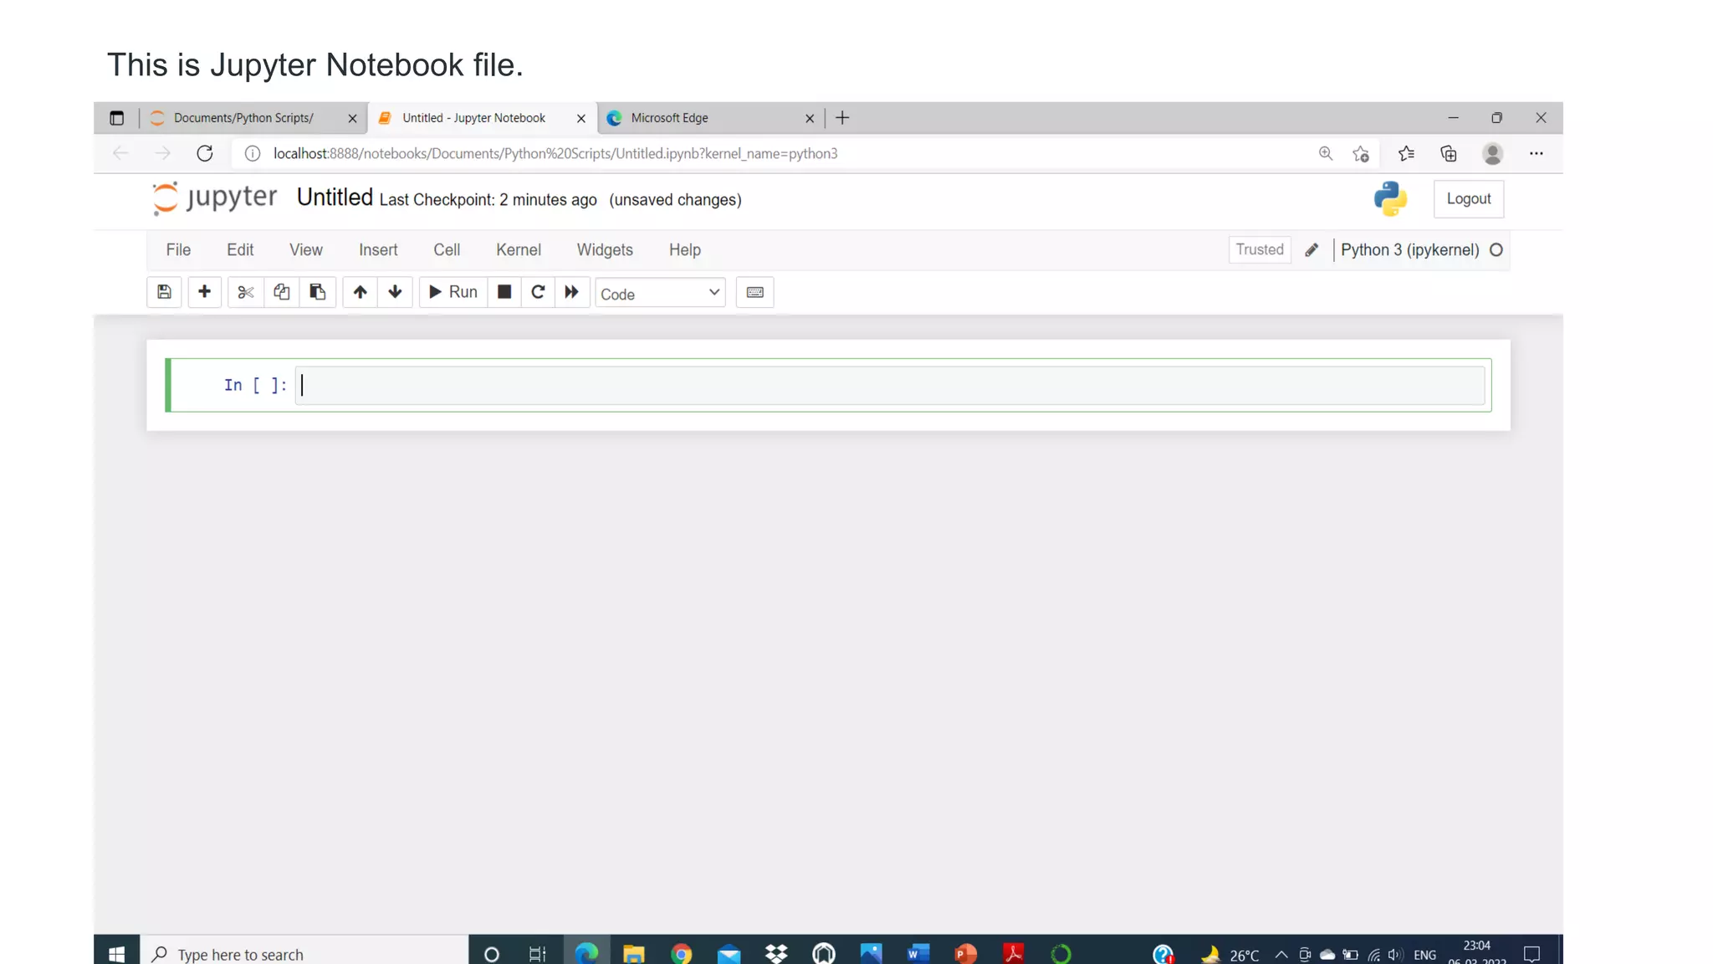The image size is (1713, 964).
Task: Cut selected cells with scissors icon
Action: click(245, 292)
